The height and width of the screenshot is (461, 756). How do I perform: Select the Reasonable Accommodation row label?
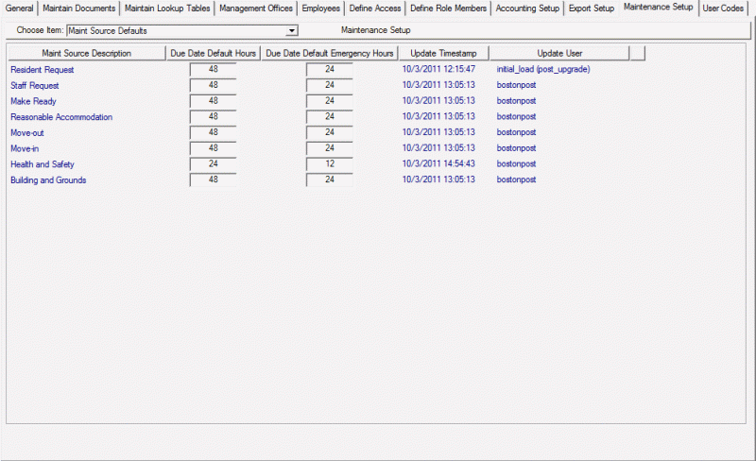pos(61,117)
